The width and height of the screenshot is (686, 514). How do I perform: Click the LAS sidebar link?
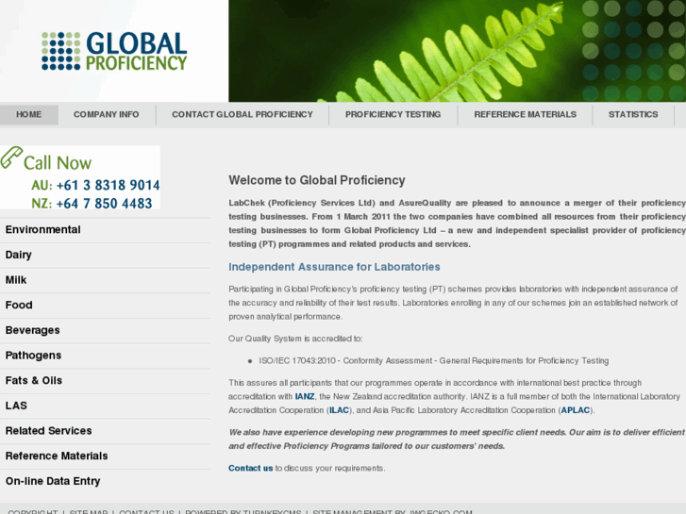coord(105,406)
